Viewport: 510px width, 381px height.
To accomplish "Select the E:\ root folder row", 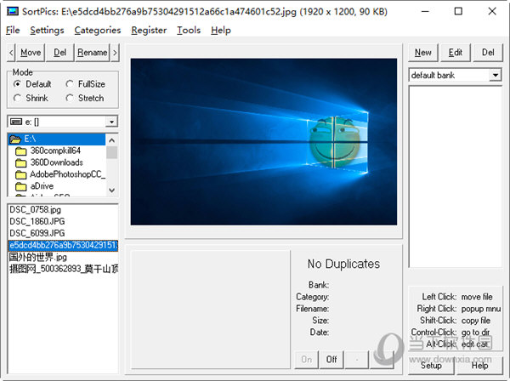I will tap(57, 139).
